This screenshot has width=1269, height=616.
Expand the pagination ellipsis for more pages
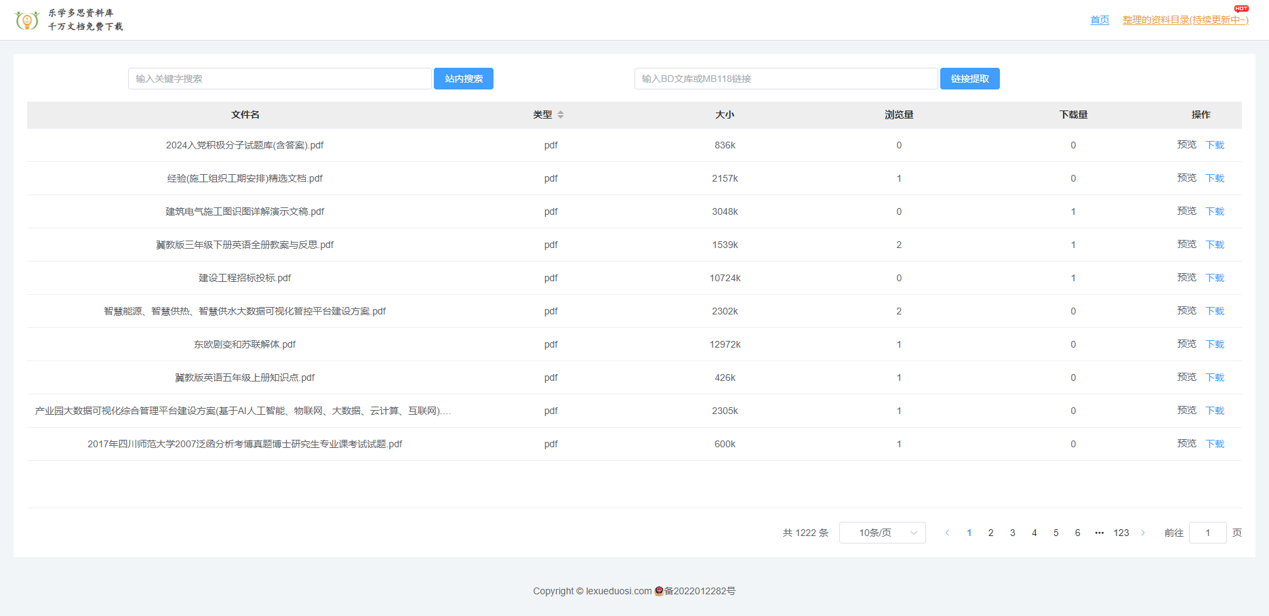pos(1099,533)
